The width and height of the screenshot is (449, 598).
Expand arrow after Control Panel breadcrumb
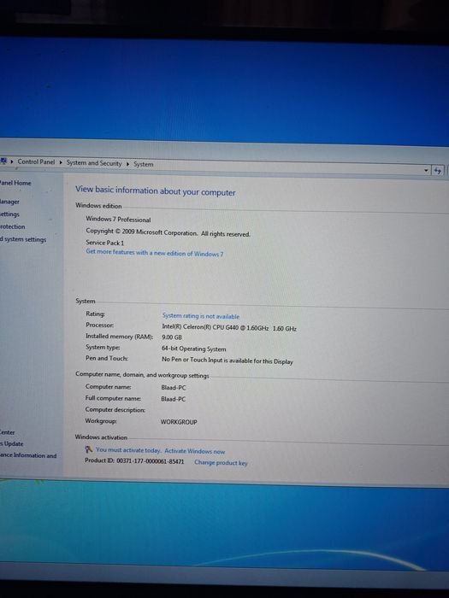tap(61, 162)
